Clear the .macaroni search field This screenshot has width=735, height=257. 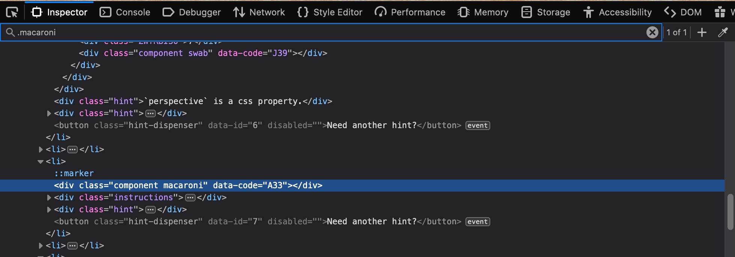point(652,32)
